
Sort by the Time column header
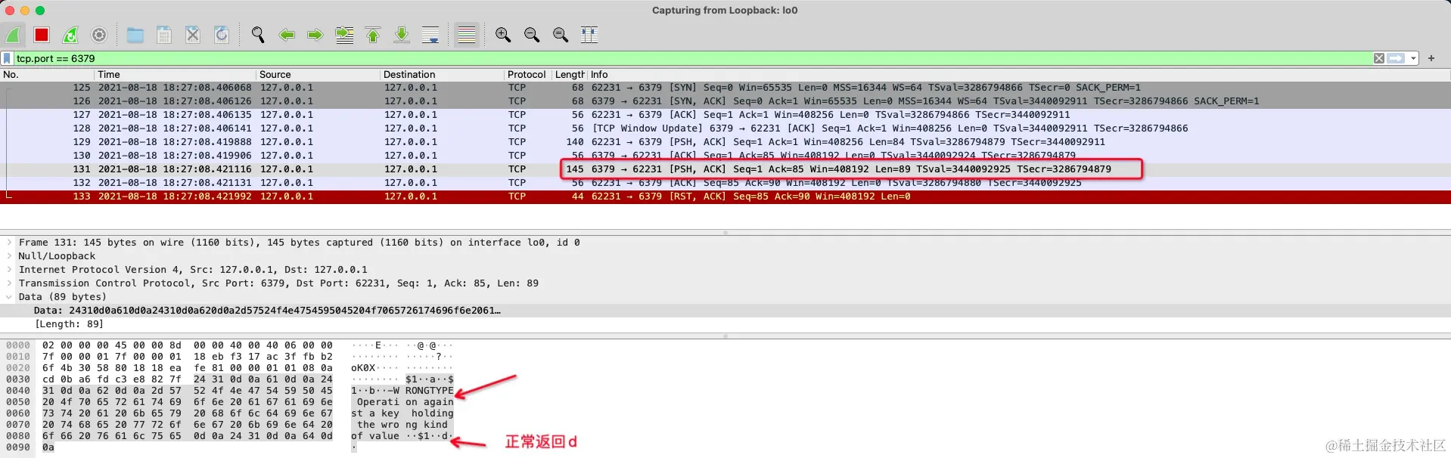(x=176, y=75)
